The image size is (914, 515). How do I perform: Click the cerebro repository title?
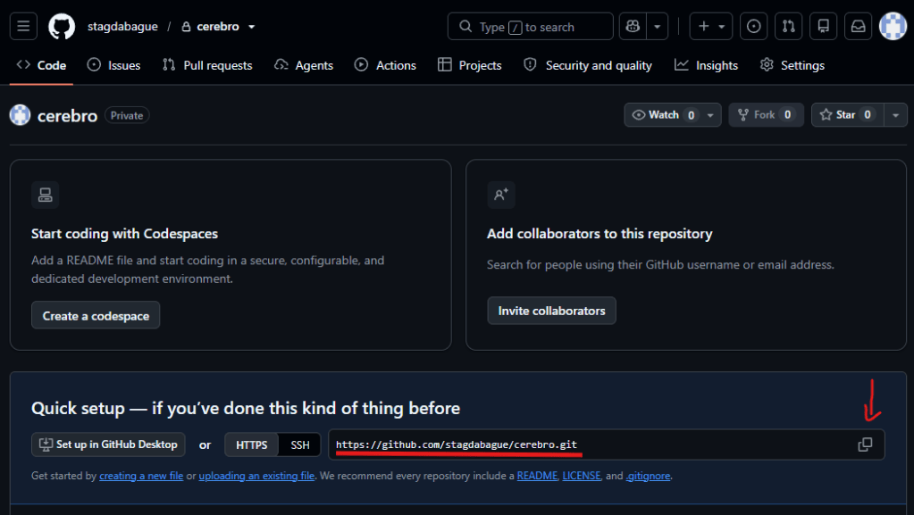pyautogui.click(x=68, y=116)
